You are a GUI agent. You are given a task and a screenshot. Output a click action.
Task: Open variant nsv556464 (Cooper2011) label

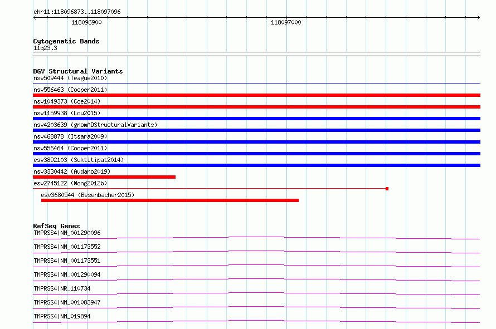point(70,148)
